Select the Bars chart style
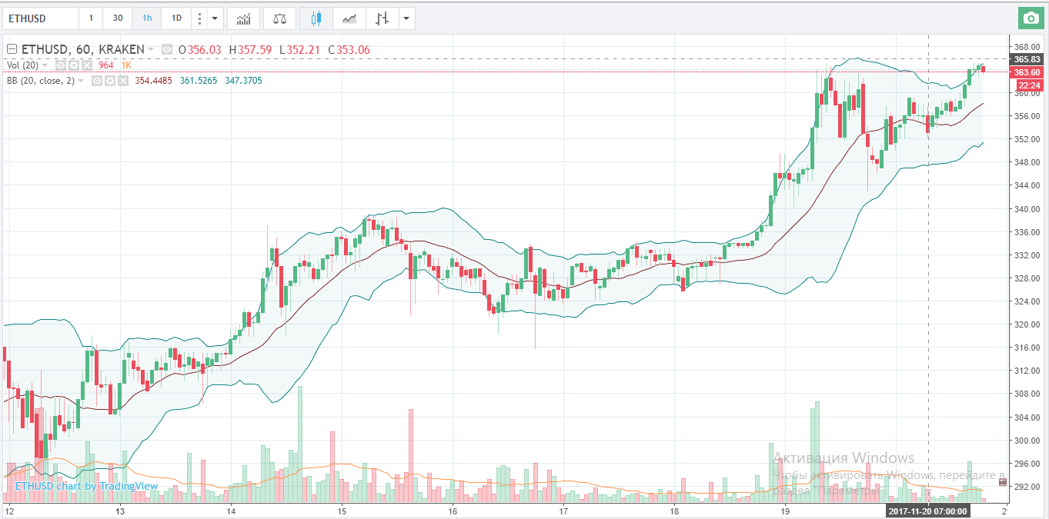The height and width of the screenshot is (519, 1049). pos(381,18)
